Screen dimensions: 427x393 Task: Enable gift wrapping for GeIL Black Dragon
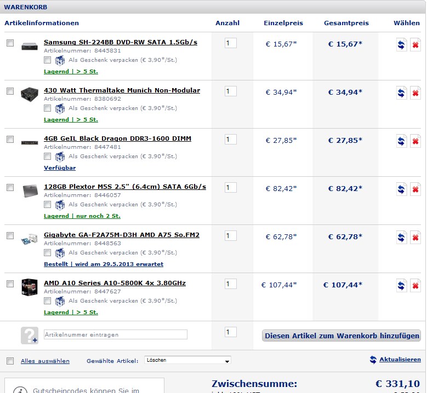47,156
